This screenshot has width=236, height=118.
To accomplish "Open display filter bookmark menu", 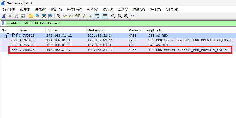I will coord(3,23).
